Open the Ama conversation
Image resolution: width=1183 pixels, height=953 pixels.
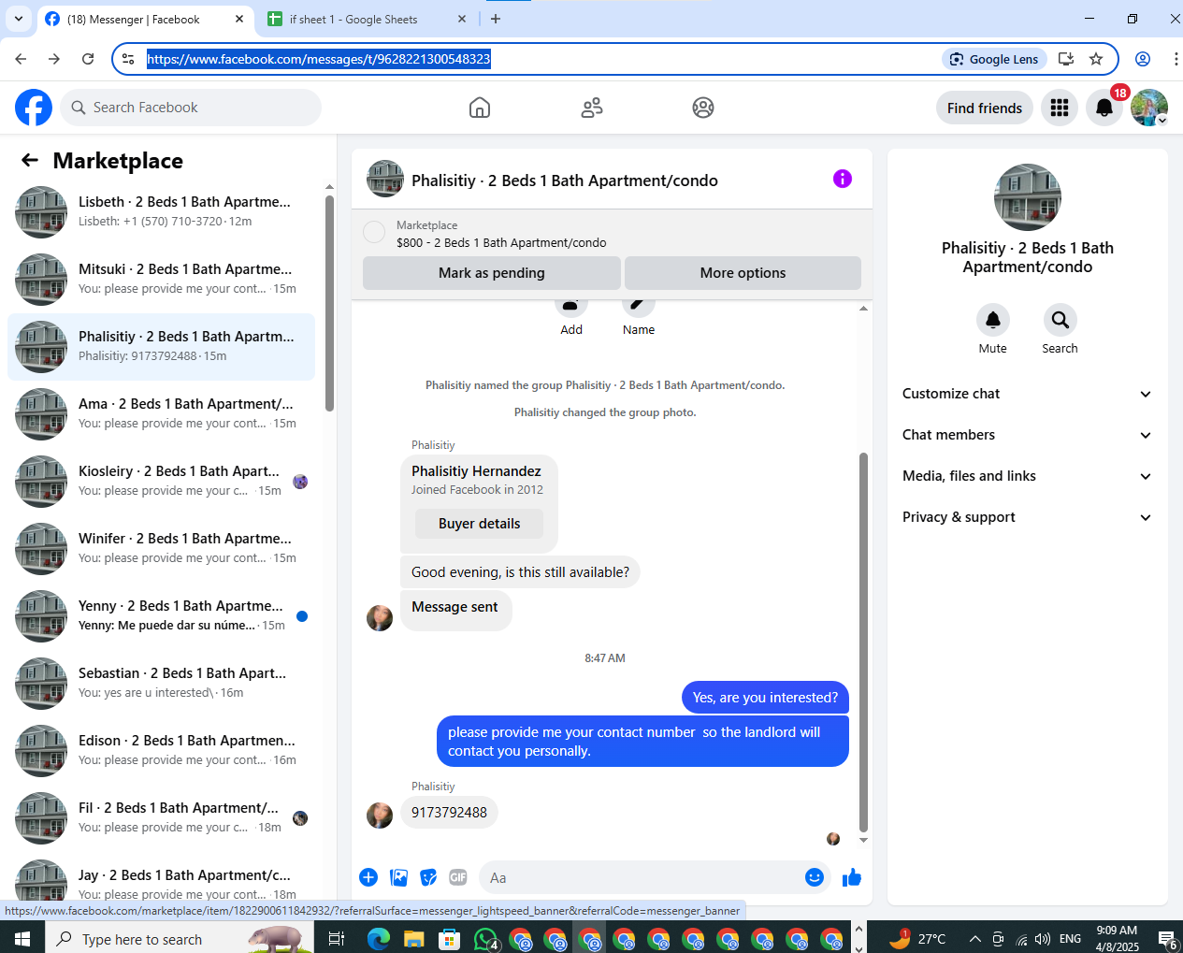click(x=161, y=414)
